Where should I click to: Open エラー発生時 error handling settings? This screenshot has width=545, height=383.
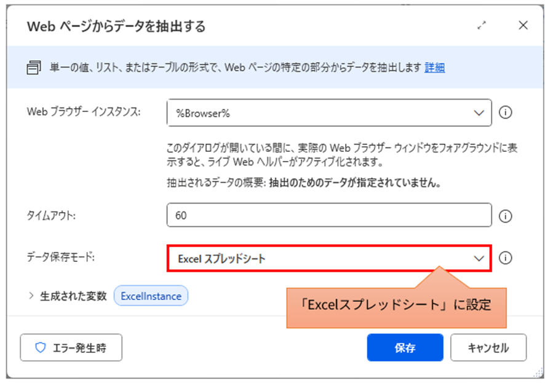point(71,347)
